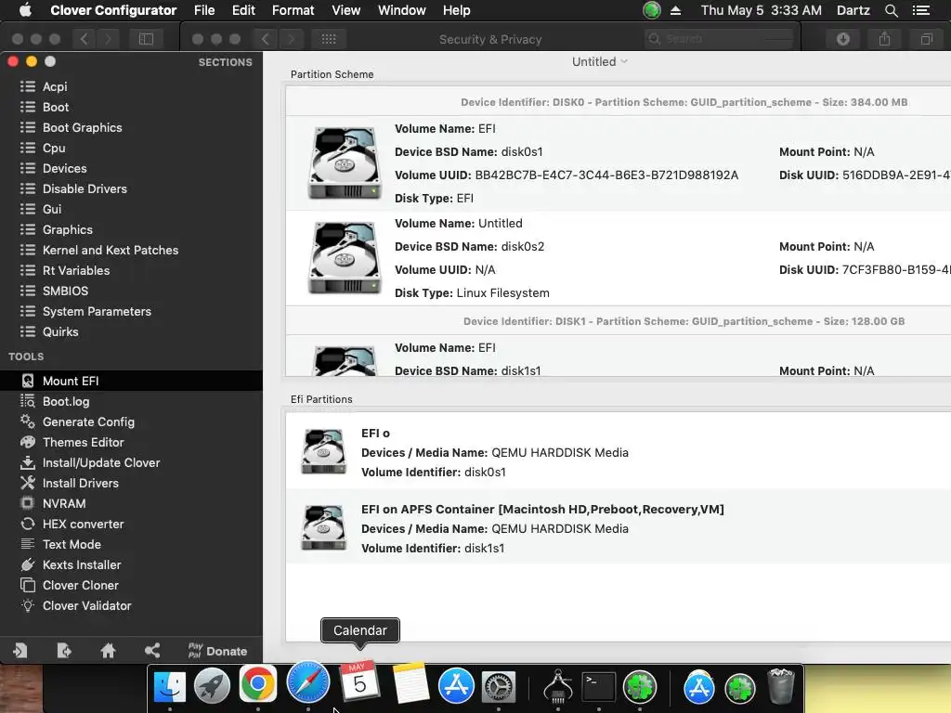Click the Mount EFI tool icon
951x713 pixels.
[x=28, y=381]
